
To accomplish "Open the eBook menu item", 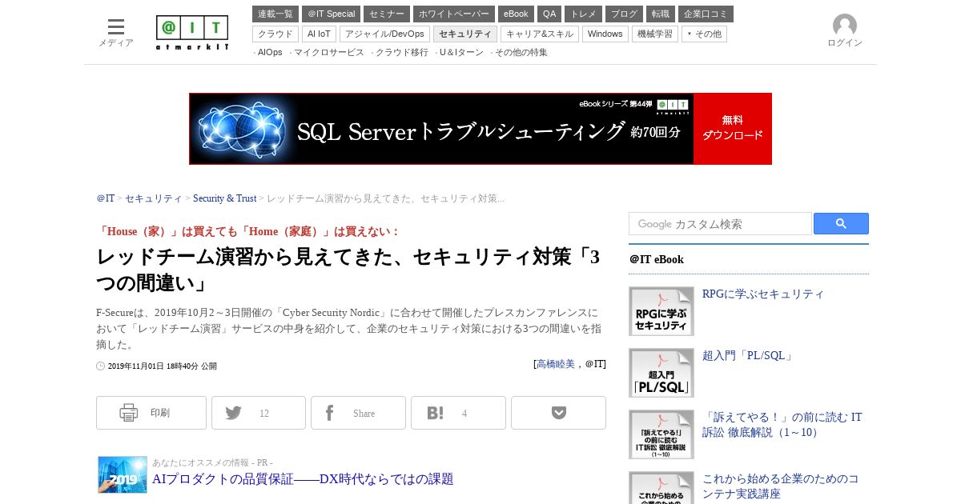I will [516, 14].
